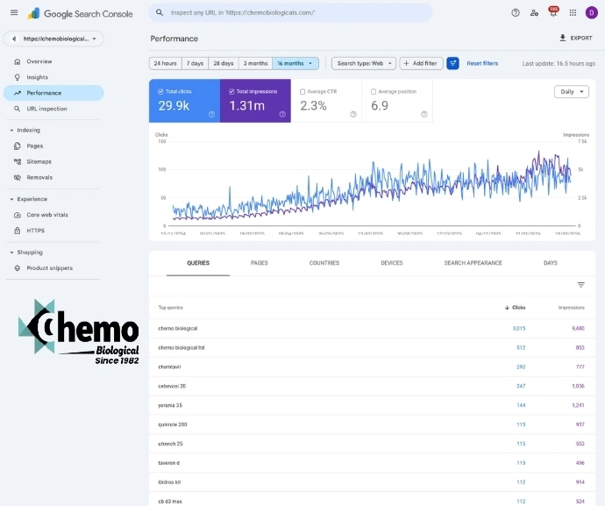Screen dimensions: 605x506
Task: Switch to the Countries tab
Action: click(324, 263)
